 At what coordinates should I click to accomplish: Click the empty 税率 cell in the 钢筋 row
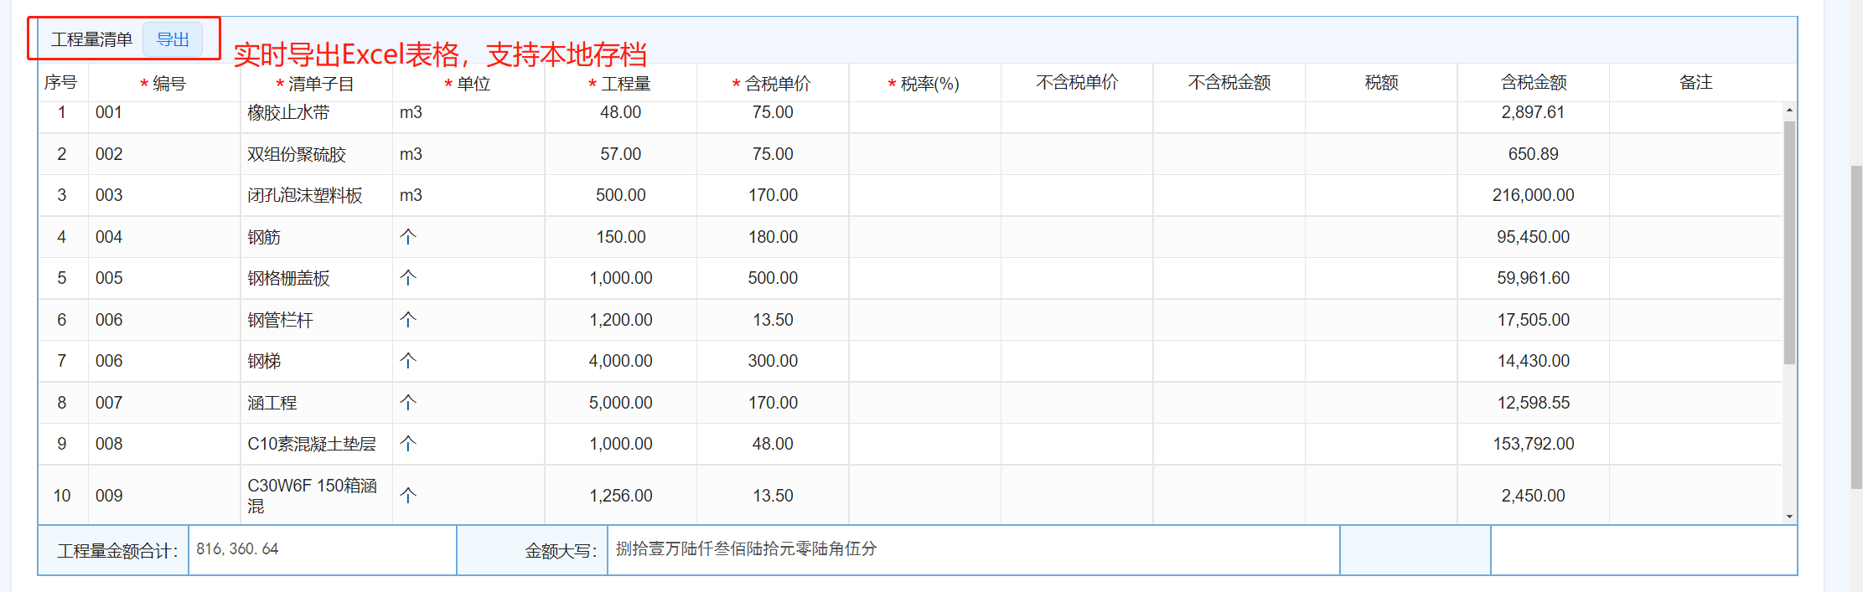pos(924,237)
